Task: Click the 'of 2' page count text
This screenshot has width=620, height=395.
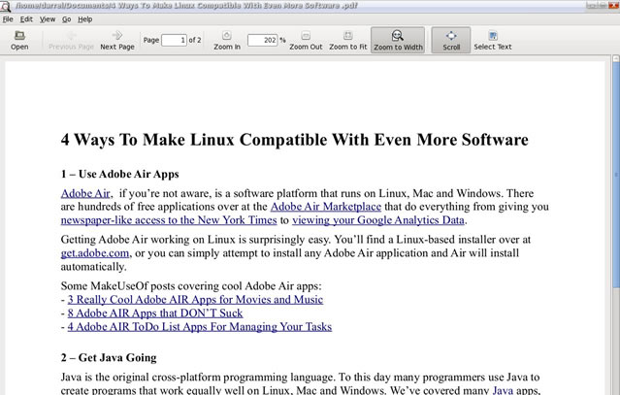Action: (195, 40)
